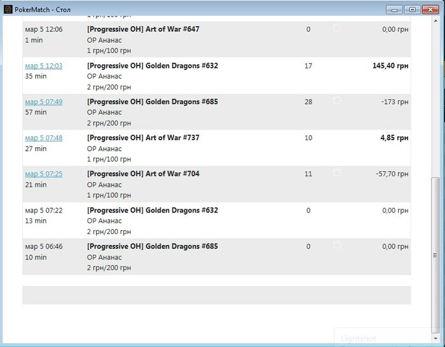This screenshot has width=445, height=347.
Task: Click the 4,85 грн result value
Action: click(x=394, y=138)
